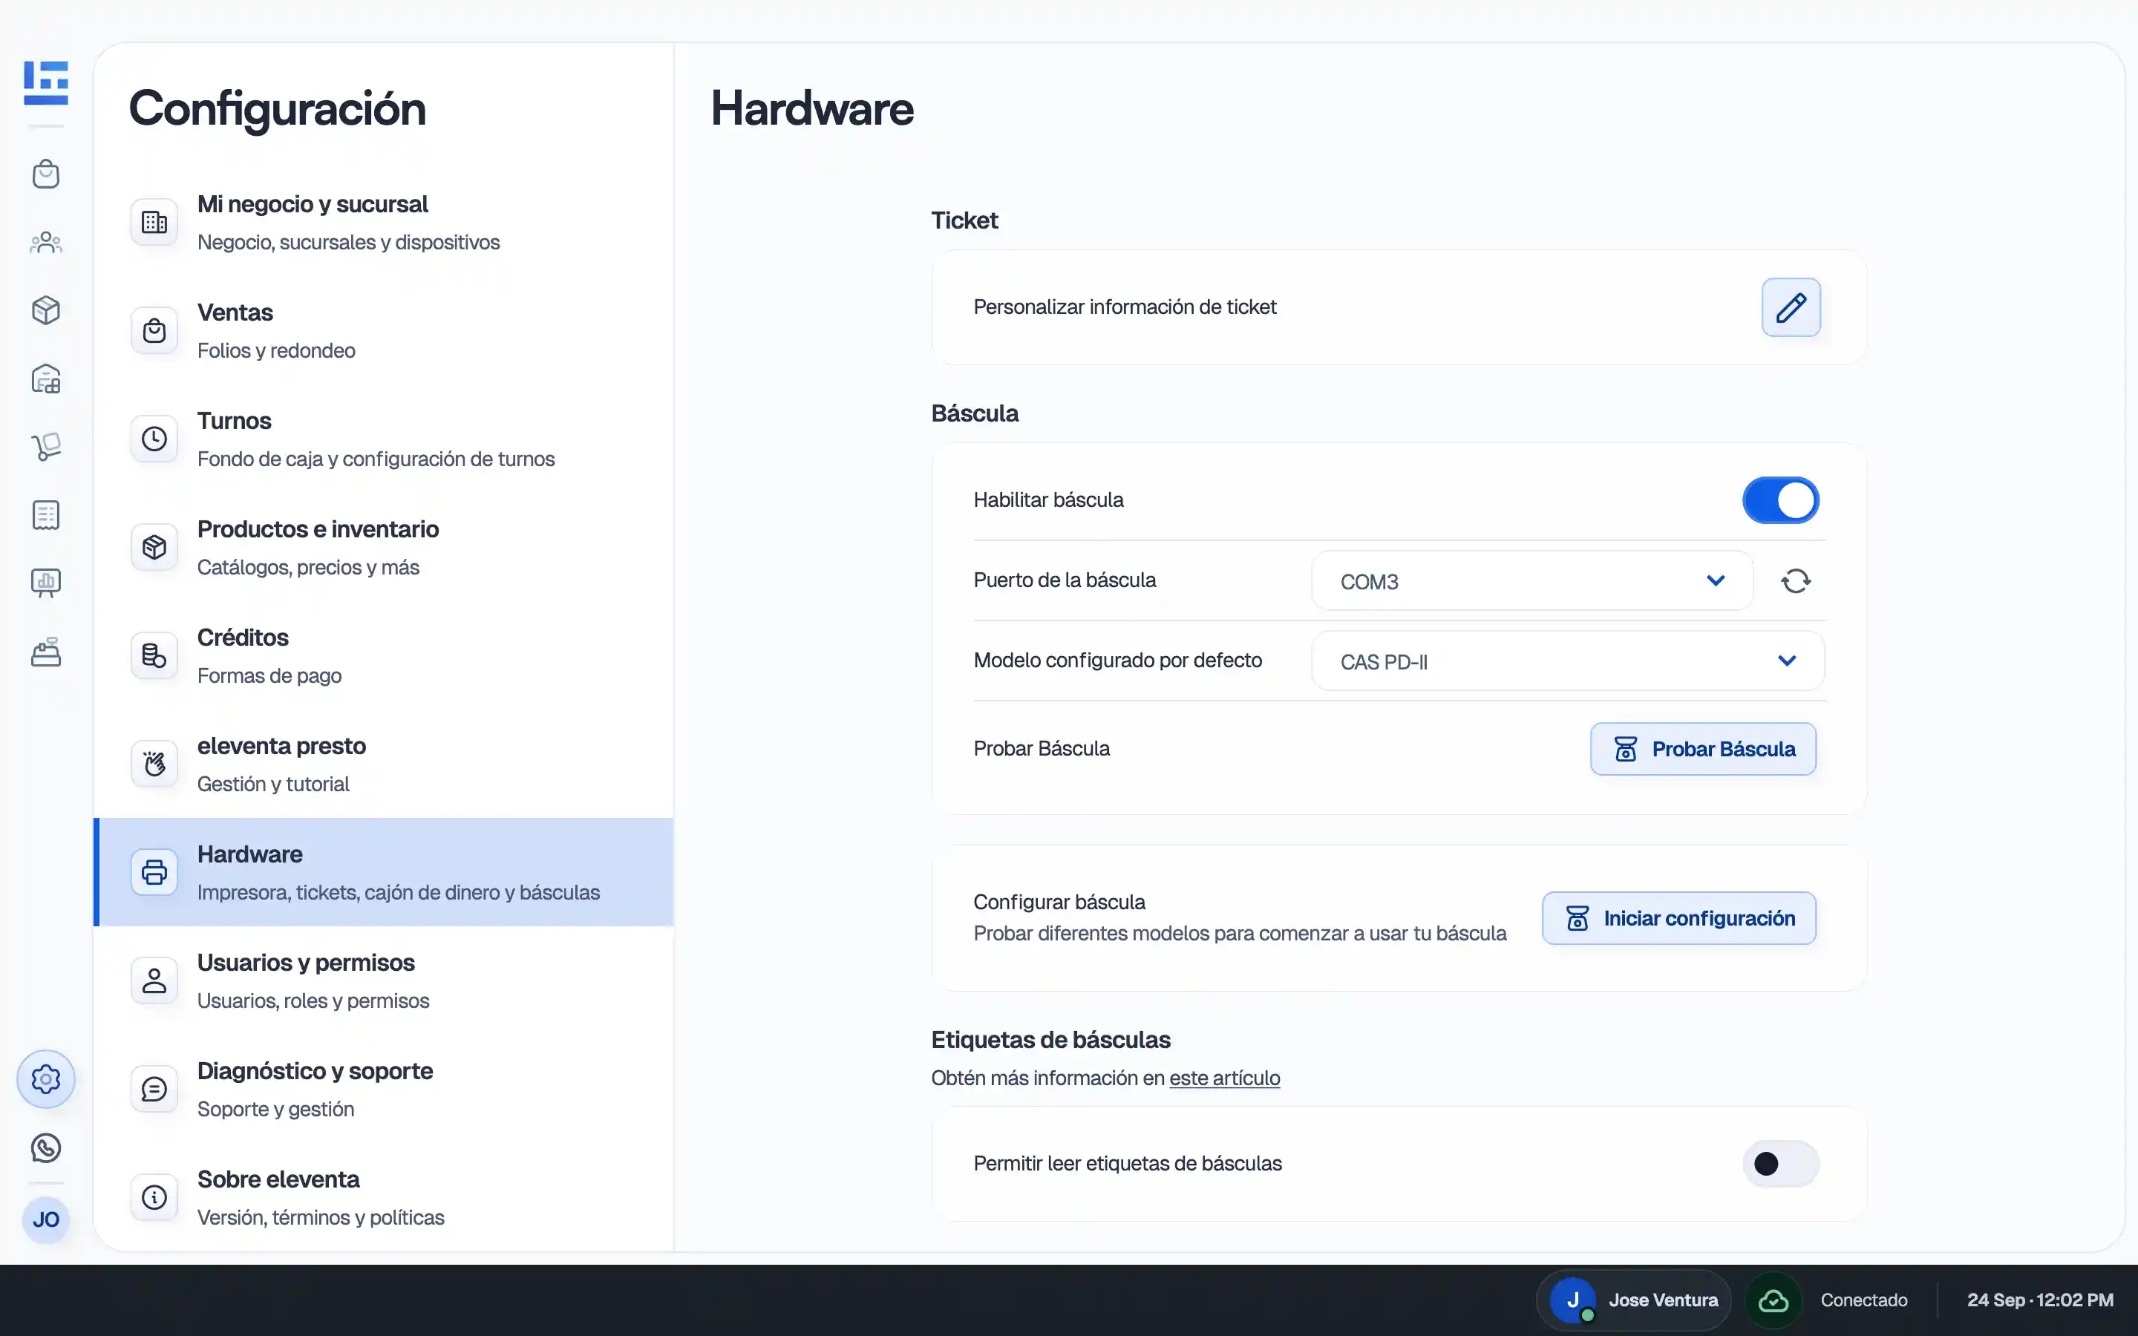
Task: Click the eleventa logo at top left
Action: click(x=46, y=82)
